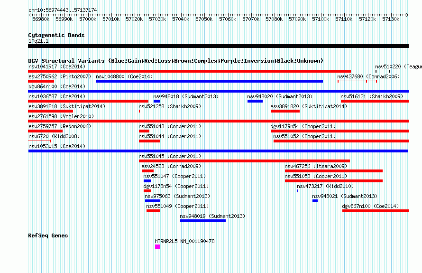The image size is (422, 273).
Task: Click the Cytogenetic Bands track title
Action: pyautogui.click(x=56, y=35)
